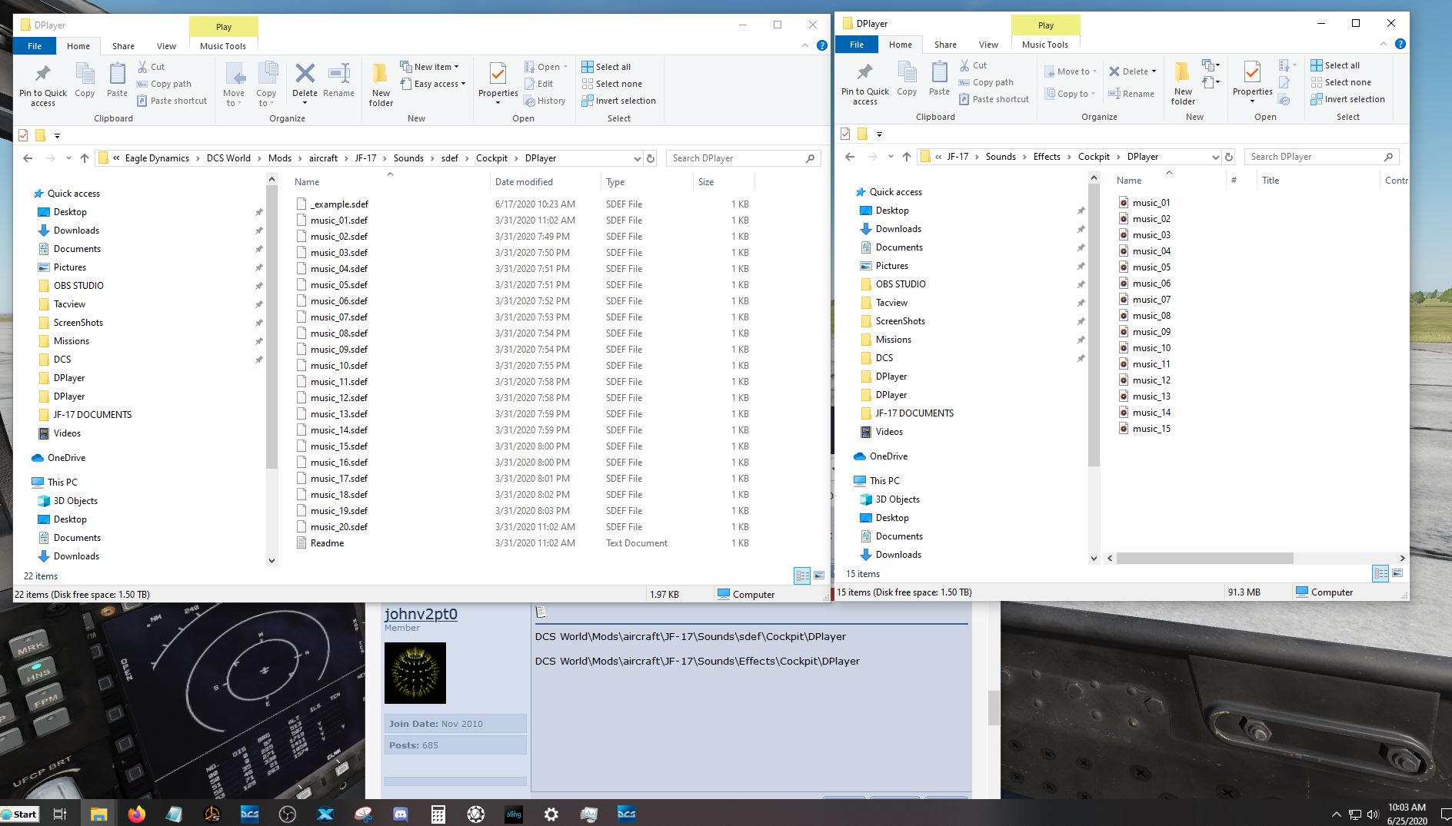Click Copy icon in left window ribbon

[x=85, y=80]
